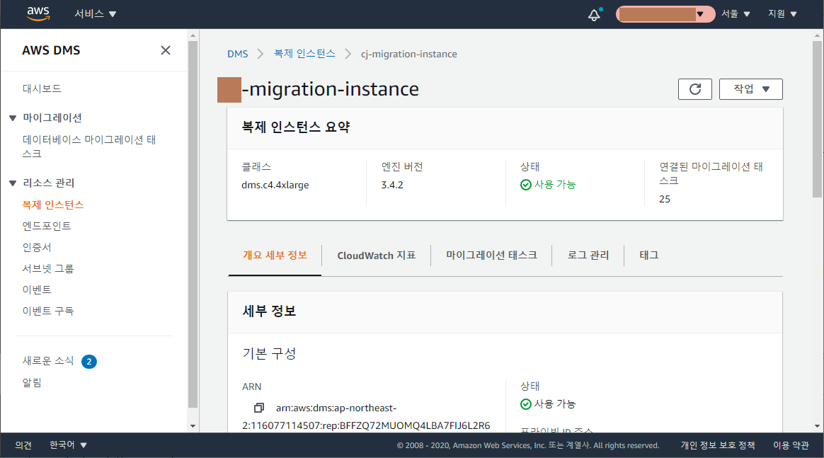Open 알림 in sidebar
This screenshot has height=458, width=824.
[x=32, y=383]
